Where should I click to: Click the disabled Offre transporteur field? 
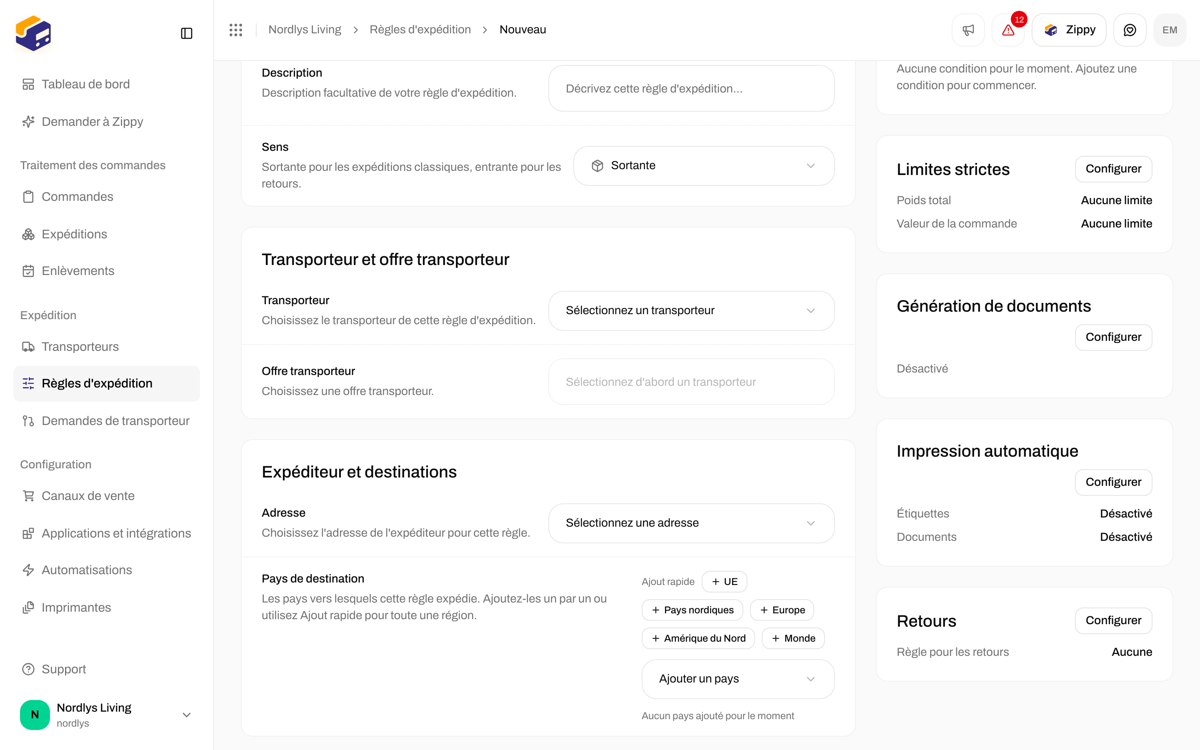click(691, 382)
